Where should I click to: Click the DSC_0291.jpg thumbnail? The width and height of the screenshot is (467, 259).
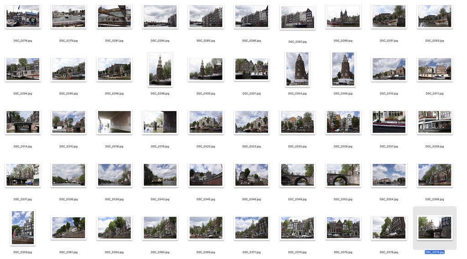point(389,16)
